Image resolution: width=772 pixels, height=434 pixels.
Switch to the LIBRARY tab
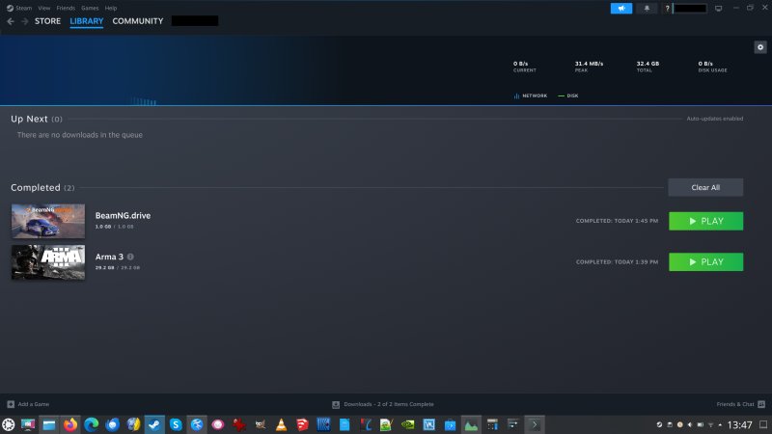86,21
